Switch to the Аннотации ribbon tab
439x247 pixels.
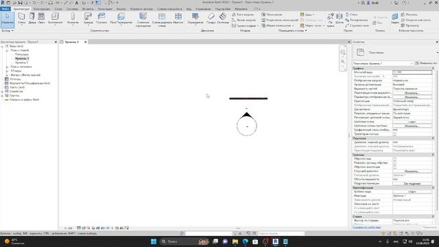(x=105, y=9)
